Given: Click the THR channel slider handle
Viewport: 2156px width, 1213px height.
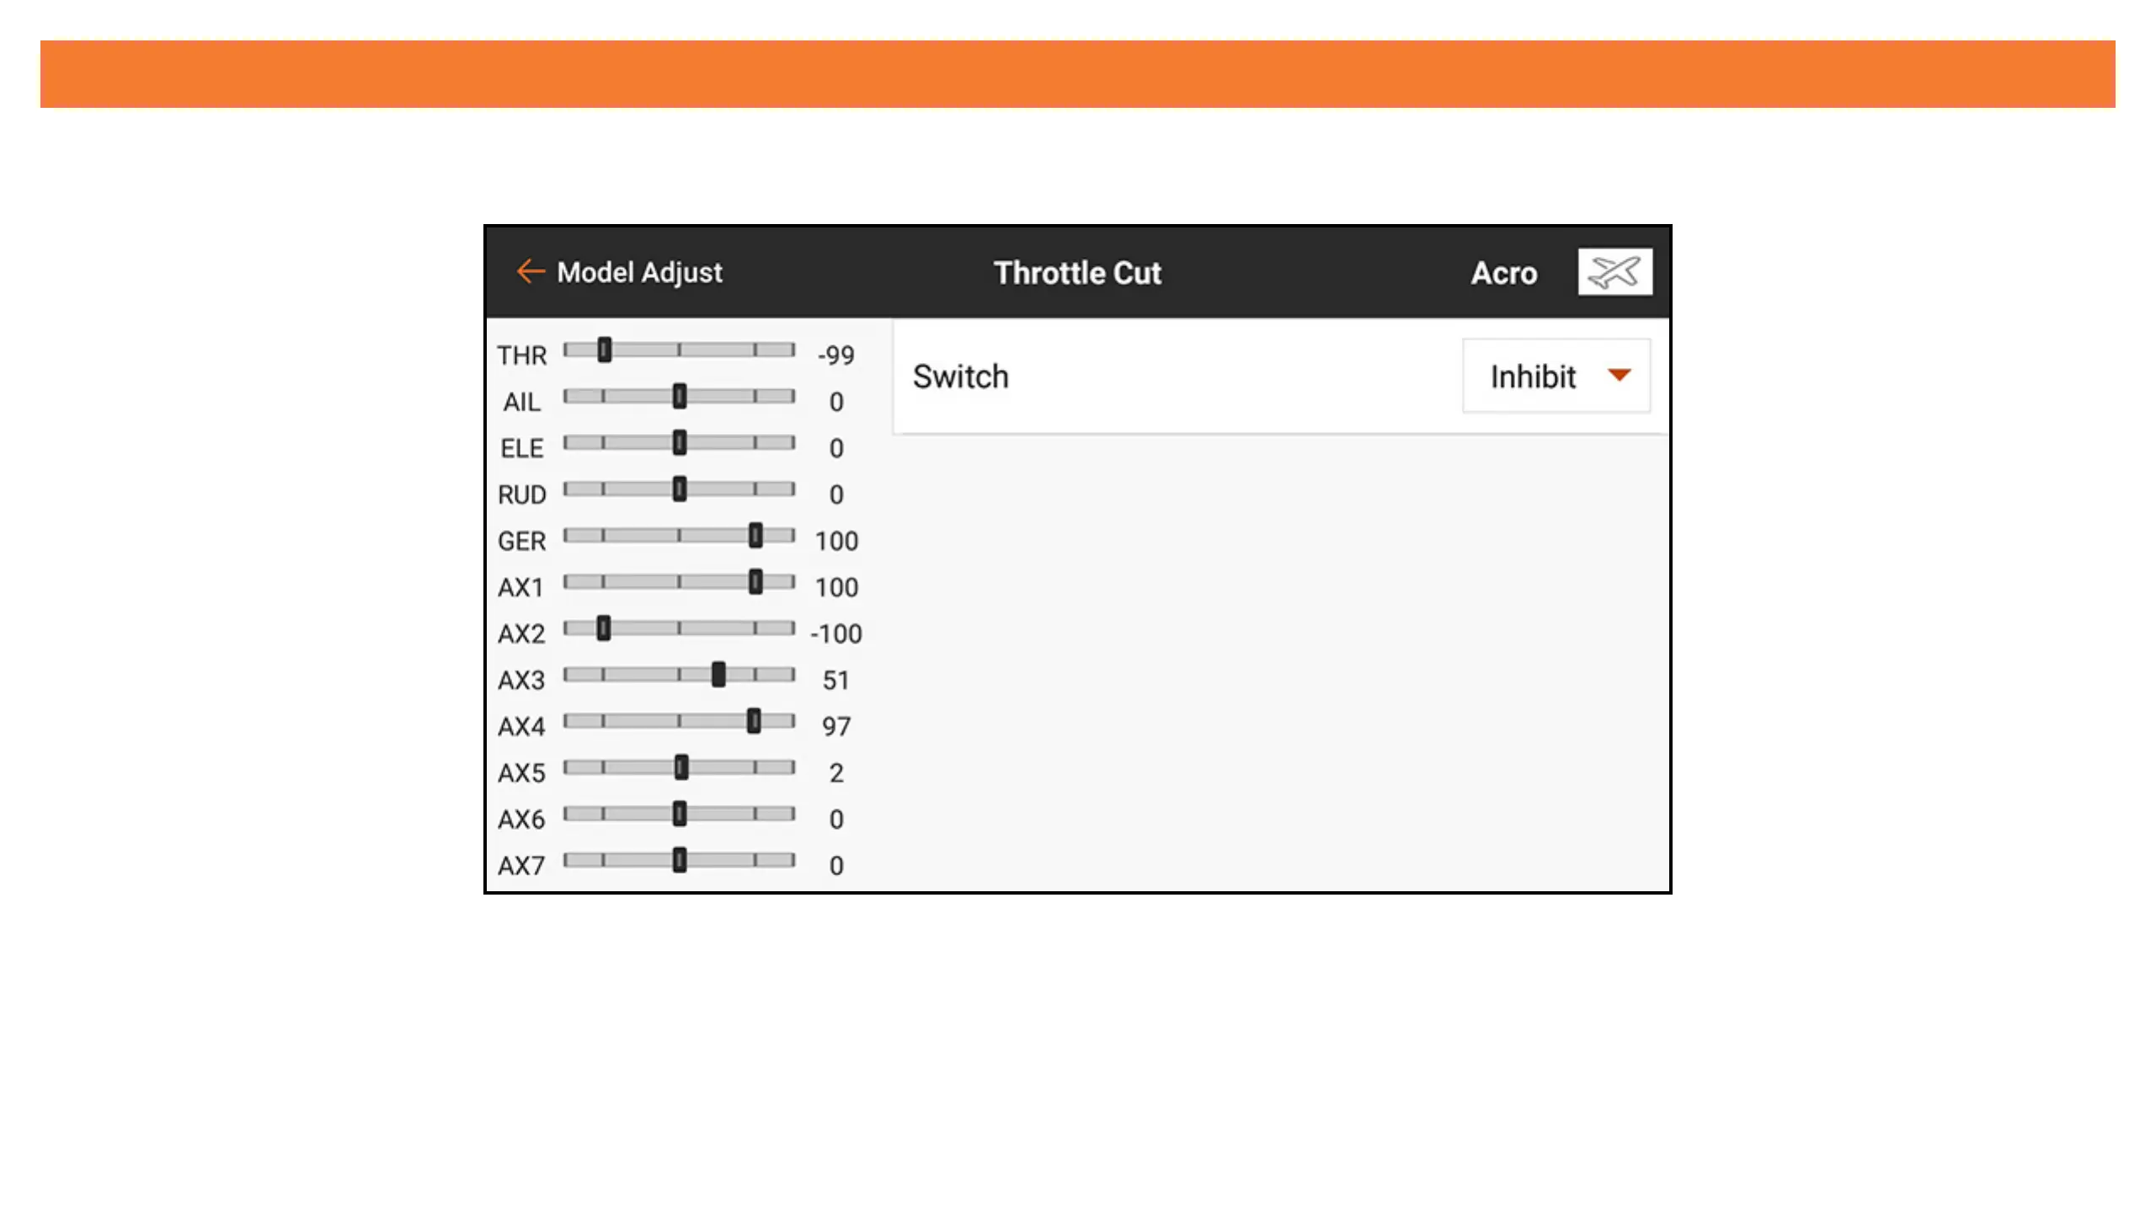Looking at the screenshot, I should tap(605, 350).
